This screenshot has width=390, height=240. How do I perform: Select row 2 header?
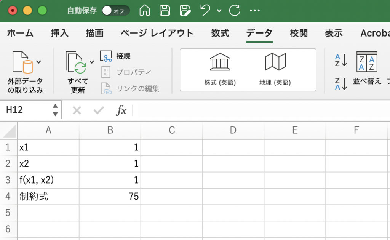point(9,164)
